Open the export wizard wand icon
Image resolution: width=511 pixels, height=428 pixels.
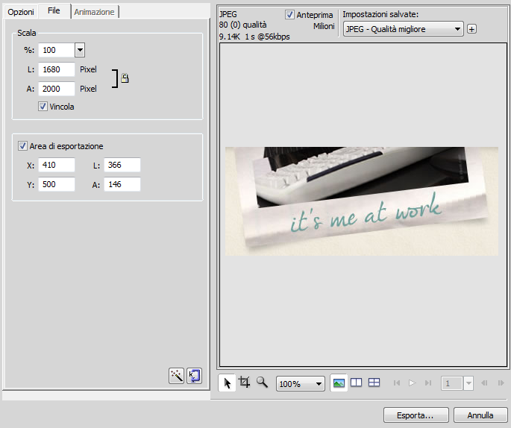176,376
